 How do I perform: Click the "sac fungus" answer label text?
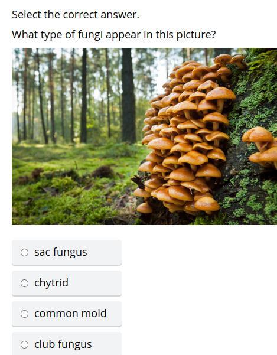pyautogui.click(x=61, y=252)
